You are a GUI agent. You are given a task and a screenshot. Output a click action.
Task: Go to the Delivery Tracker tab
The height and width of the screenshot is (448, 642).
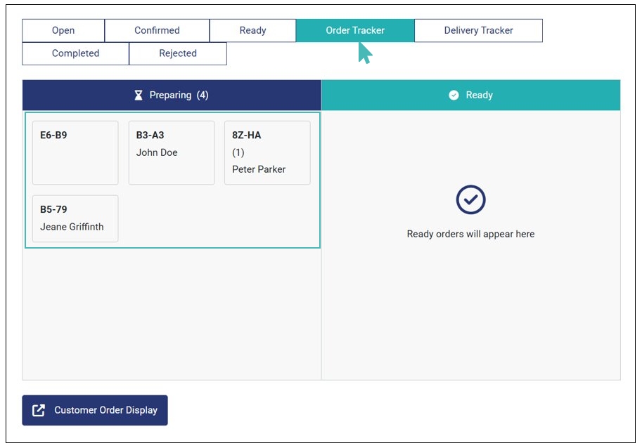(478, 31)
